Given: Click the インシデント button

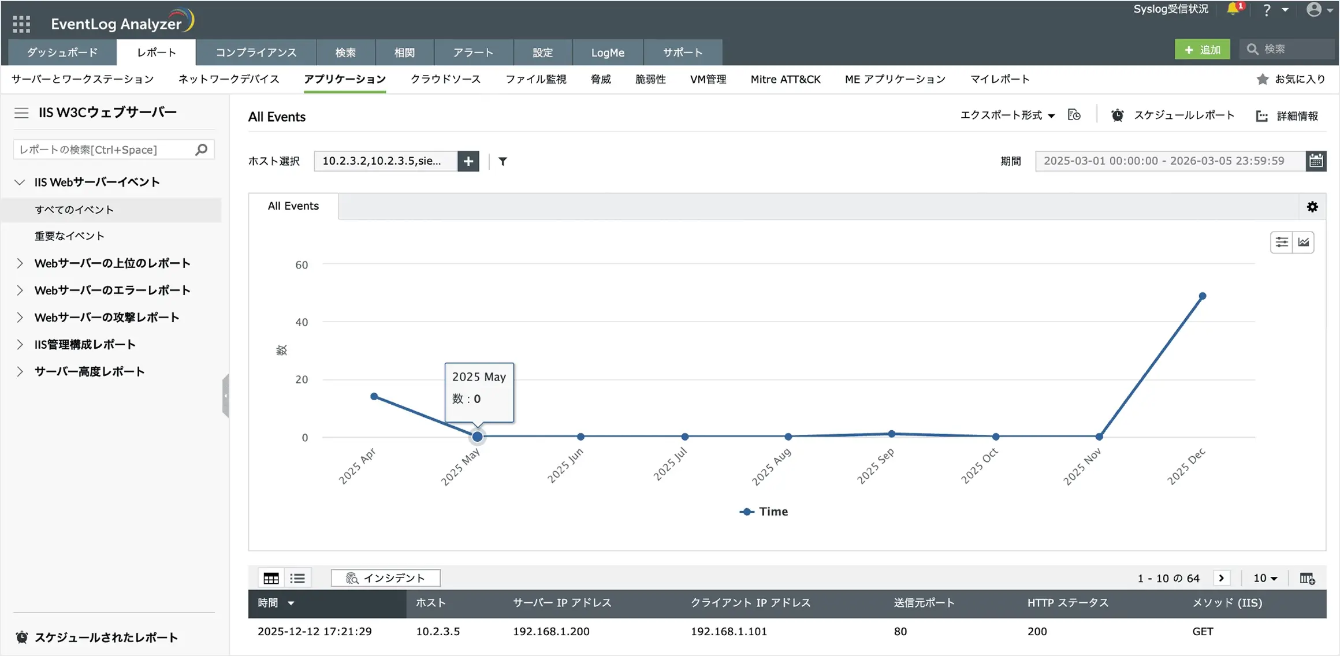Looking at the screenshot, I should 385,578.
